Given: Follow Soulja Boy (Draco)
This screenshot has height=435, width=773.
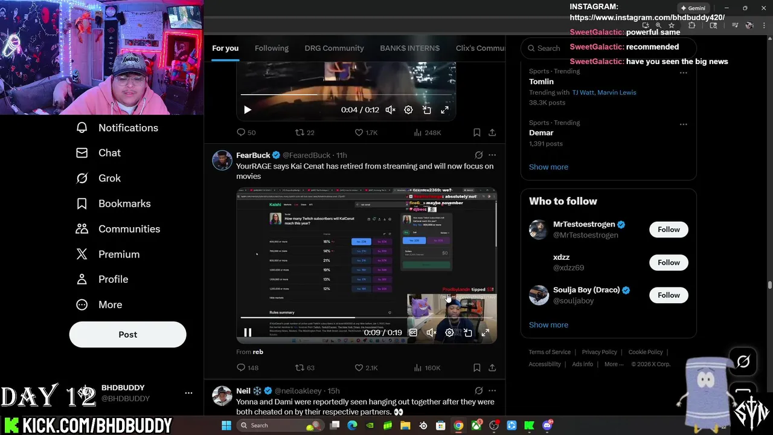Looking at the screenshot, I should click(x=669, y=295).
